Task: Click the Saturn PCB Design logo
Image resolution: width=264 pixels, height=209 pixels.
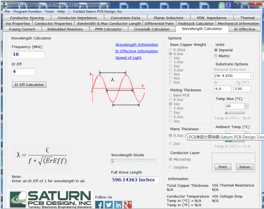Action: click(51, 199)
